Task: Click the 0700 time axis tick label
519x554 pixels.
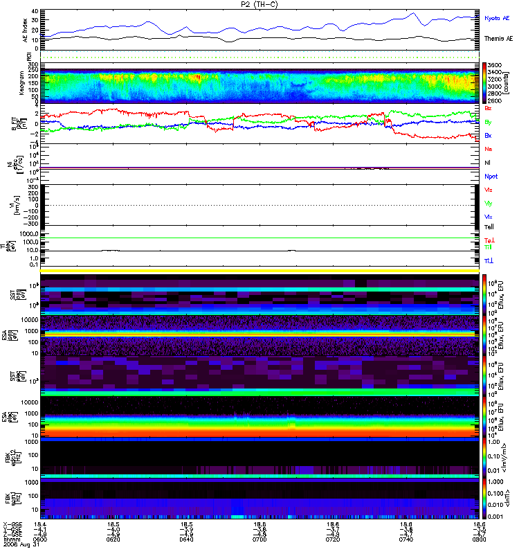Action: 259,539
